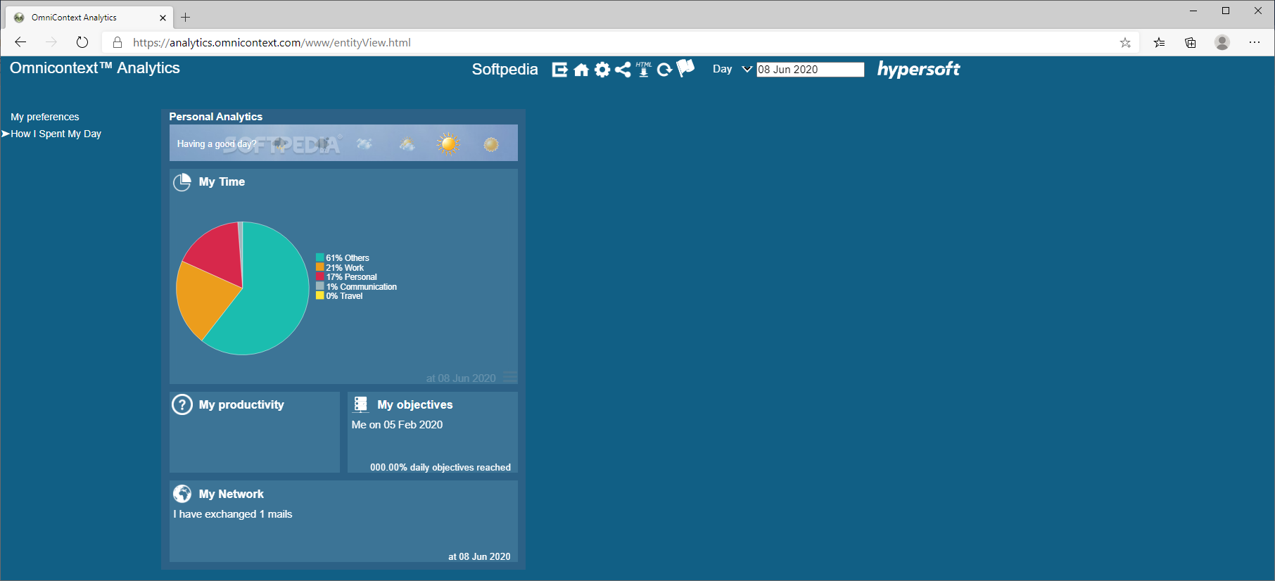Image resolution: width=1275 pixels, height=581 pixels.
Task: Pick the partly sunny mood icon
Action: [407, 144]
